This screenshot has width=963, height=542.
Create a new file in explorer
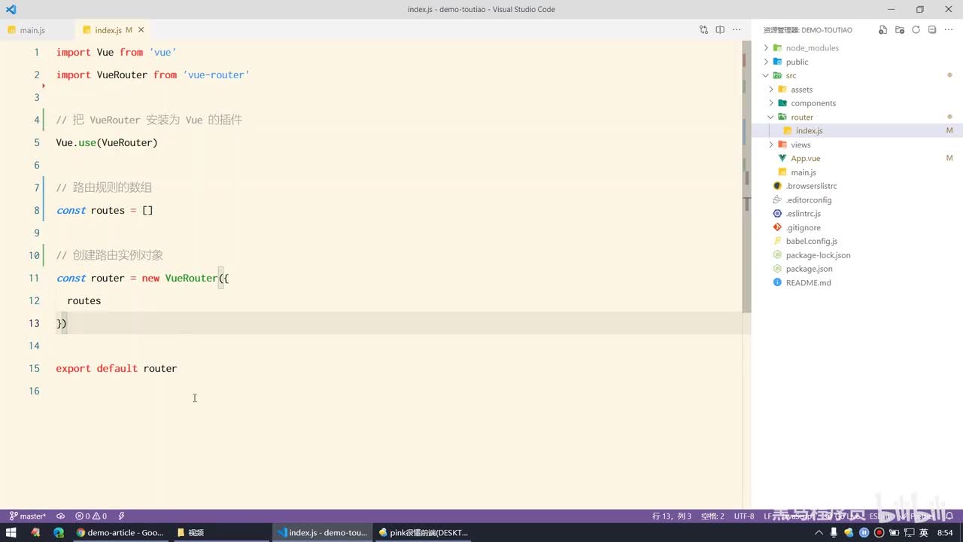tap(882, 30)
